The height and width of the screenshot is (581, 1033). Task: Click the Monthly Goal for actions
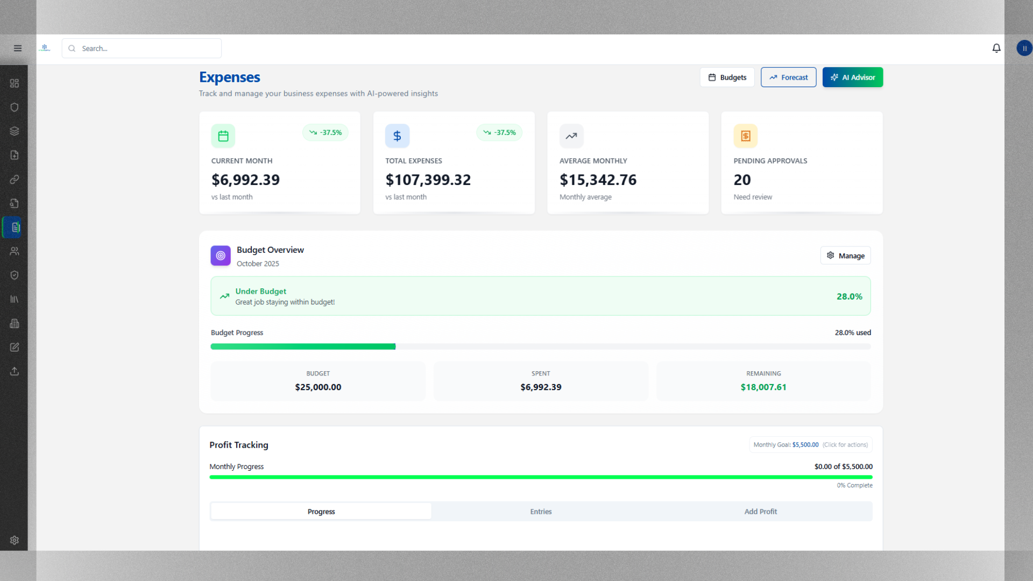(x=809, y=444)
